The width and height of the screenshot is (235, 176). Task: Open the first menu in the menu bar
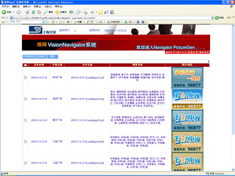tap(5, 6)
